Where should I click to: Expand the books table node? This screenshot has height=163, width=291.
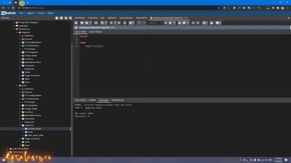23,132
